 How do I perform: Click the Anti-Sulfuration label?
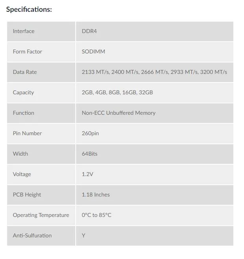point(32,235)
